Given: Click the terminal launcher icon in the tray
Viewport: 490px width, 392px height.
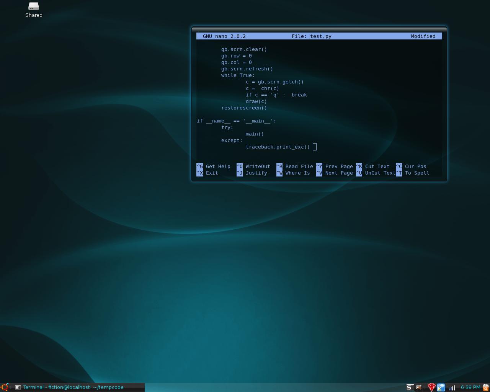Looking at the screenshot, I should tap(409, 387).
